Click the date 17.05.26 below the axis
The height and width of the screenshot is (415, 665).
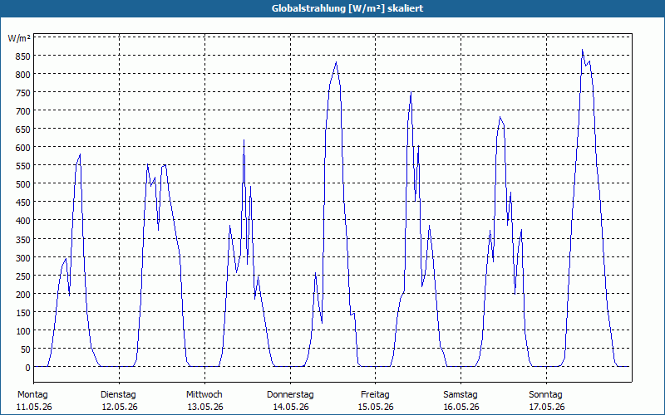[x=547, y=407]
